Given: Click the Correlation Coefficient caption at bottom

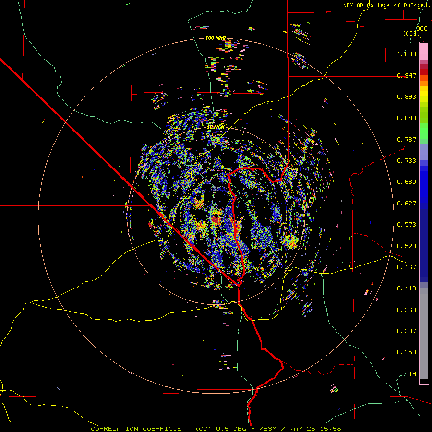Looking at the screenshot, I should [x=216, y=429].
